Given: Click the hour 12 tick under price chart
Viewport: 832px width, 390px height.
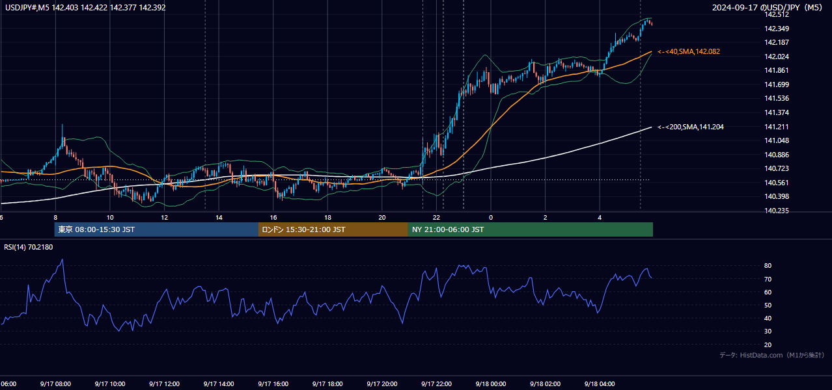Looking at the screenshot, I should pos(164,217).
